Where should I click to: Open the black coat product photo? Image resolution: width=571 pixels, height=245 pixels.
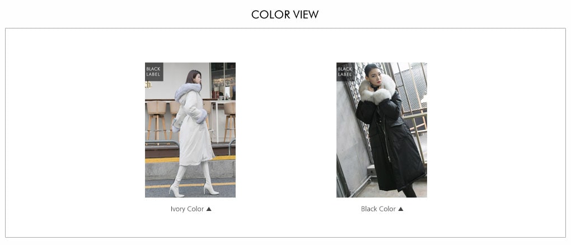coord(382,130)
